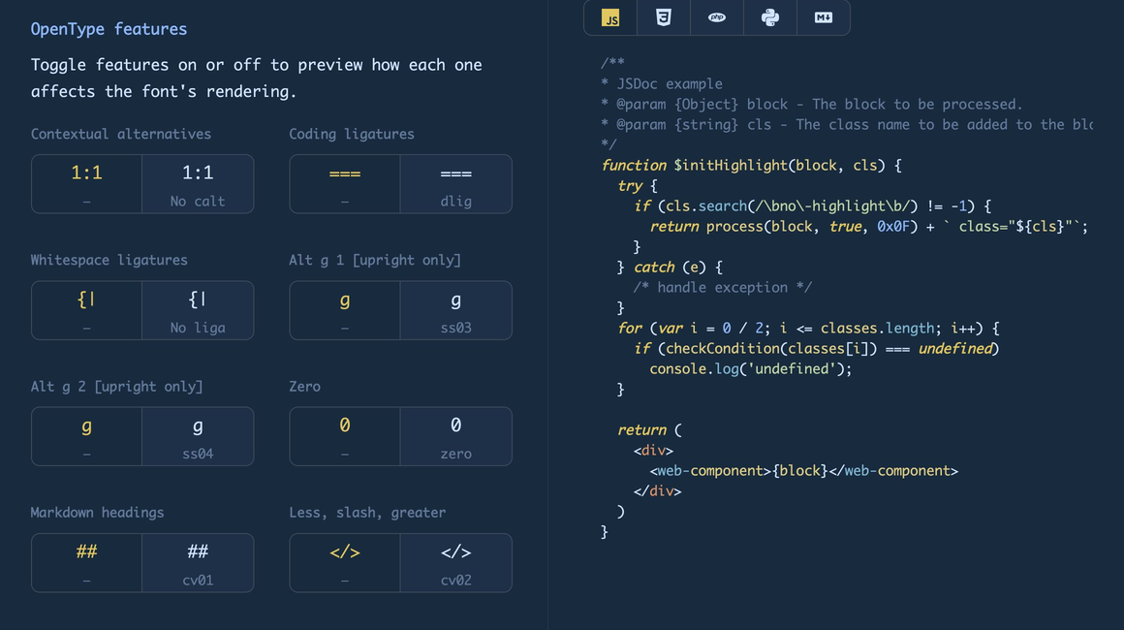Click the 'handle exception' comment
Image resolution: width=1124 pixels, height=630 pixels.
[723, 288]
